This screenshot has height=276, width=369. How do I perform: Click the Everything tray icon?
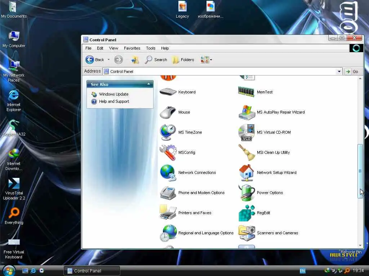point(347,271)
